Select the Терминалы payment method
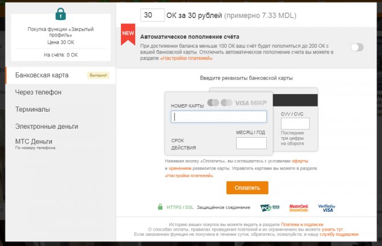 click(60, 109)
